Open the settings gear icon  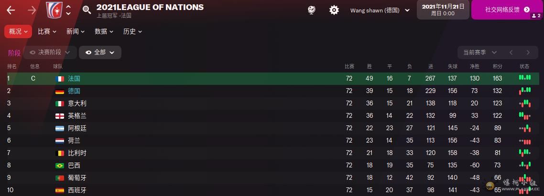pos(334,10)
